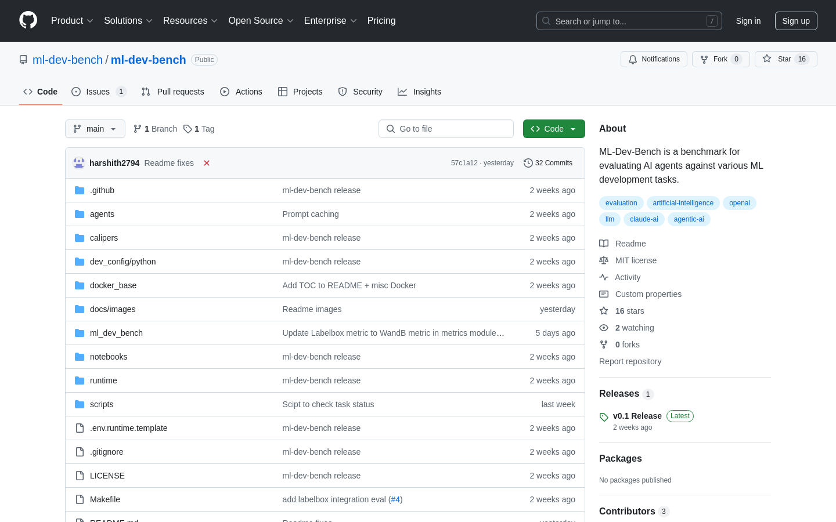The image size is (836, 522).
Task: Switch to the Security tab
Action: click(x=360, y=92)
